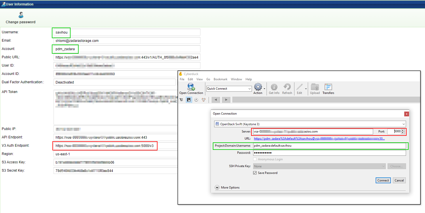This screenshot has height=213, width=425.
Task: Show the Bonjour view icon
Action: tap(204, 100)
